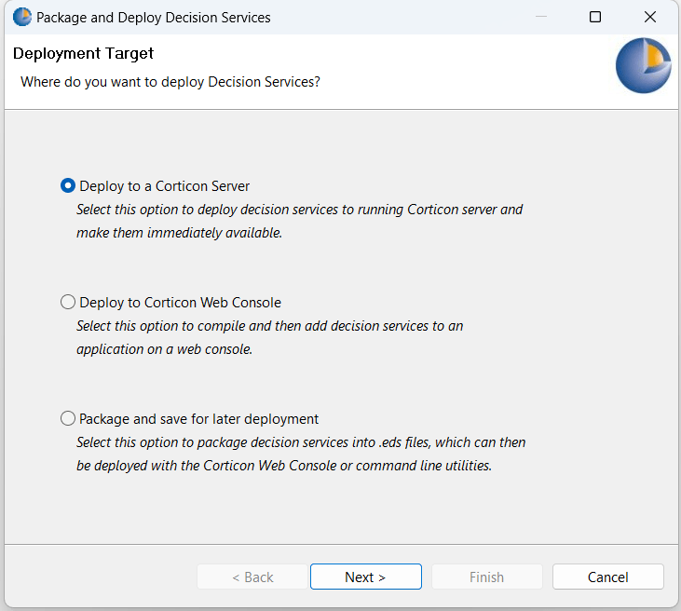Select the Deploy to a Corticon Server radio button
The height and width of the screenshot is (611, 681).
[x=68, y=185]
